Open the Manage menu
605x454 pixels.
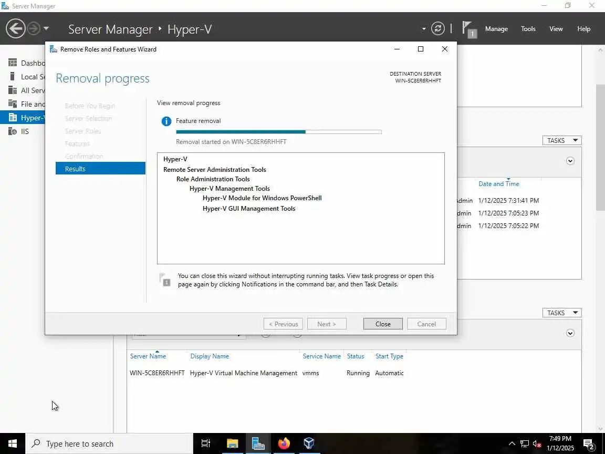[496, 29]
